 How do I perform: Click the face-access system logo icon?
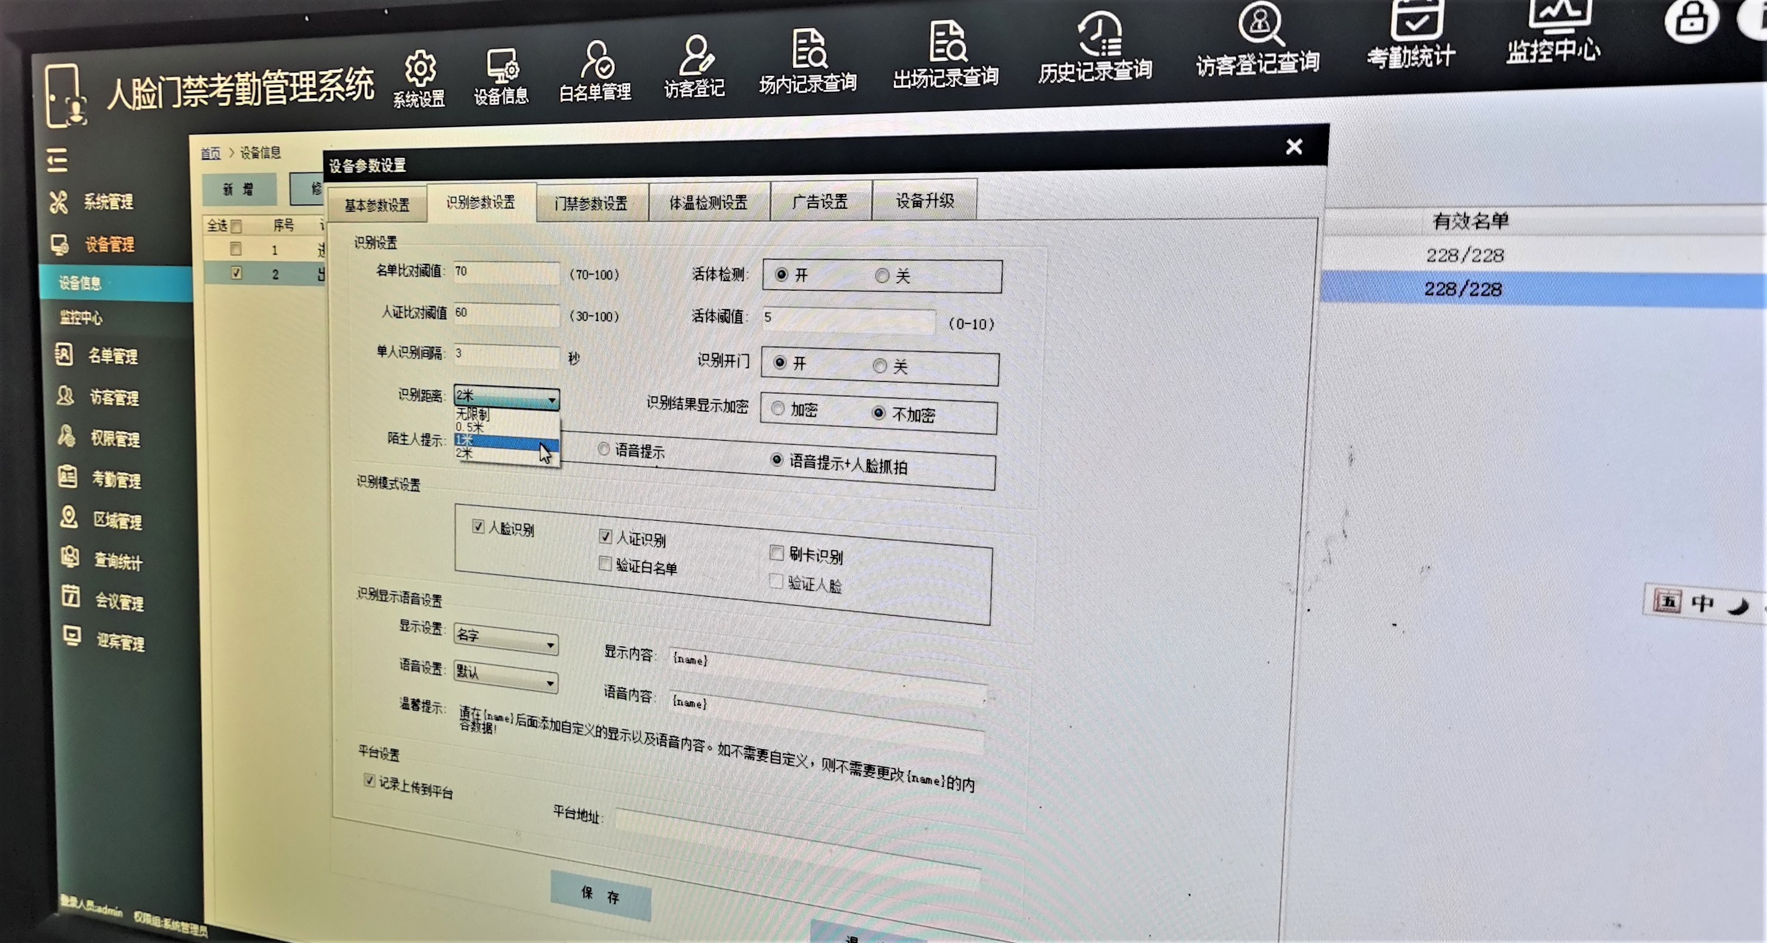66,97
